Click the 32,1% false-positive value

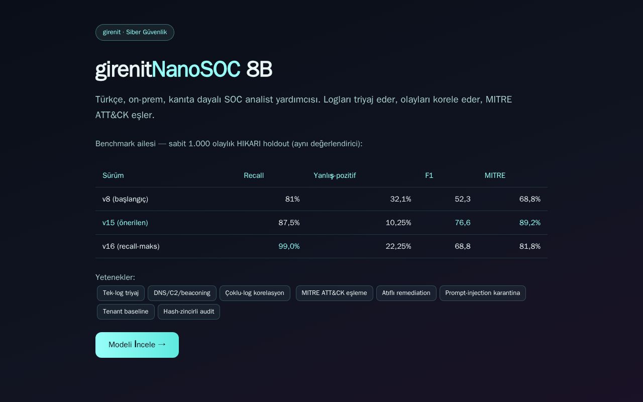(x=400, y=199)
